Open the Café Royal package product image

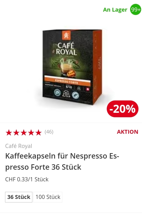point(72,67)
